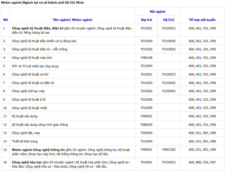The image size is (225, 171).
Task: Click the 'Mã ngành' column header
Action: coord(157,12)
